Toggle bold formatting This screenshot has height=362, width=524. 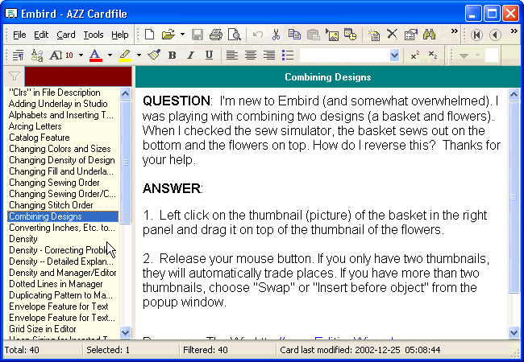click(172, 56)
